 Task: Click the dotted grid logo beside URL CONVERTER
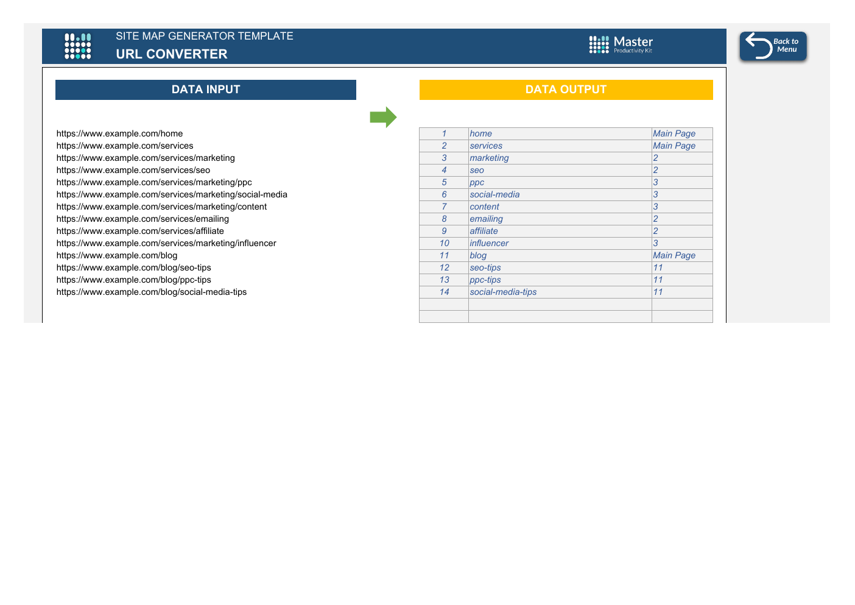pos(78,46)
